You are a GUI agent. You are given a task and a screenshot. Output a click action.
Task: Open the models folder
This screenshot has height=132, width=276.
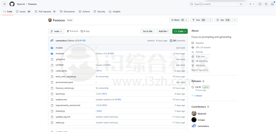(x=59, y=48)
